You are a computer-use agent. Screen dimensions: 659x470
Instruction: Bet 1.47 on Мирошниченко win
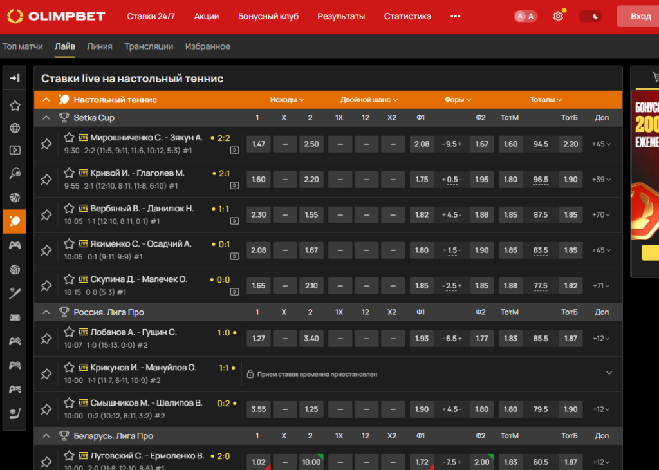[259, 144]
